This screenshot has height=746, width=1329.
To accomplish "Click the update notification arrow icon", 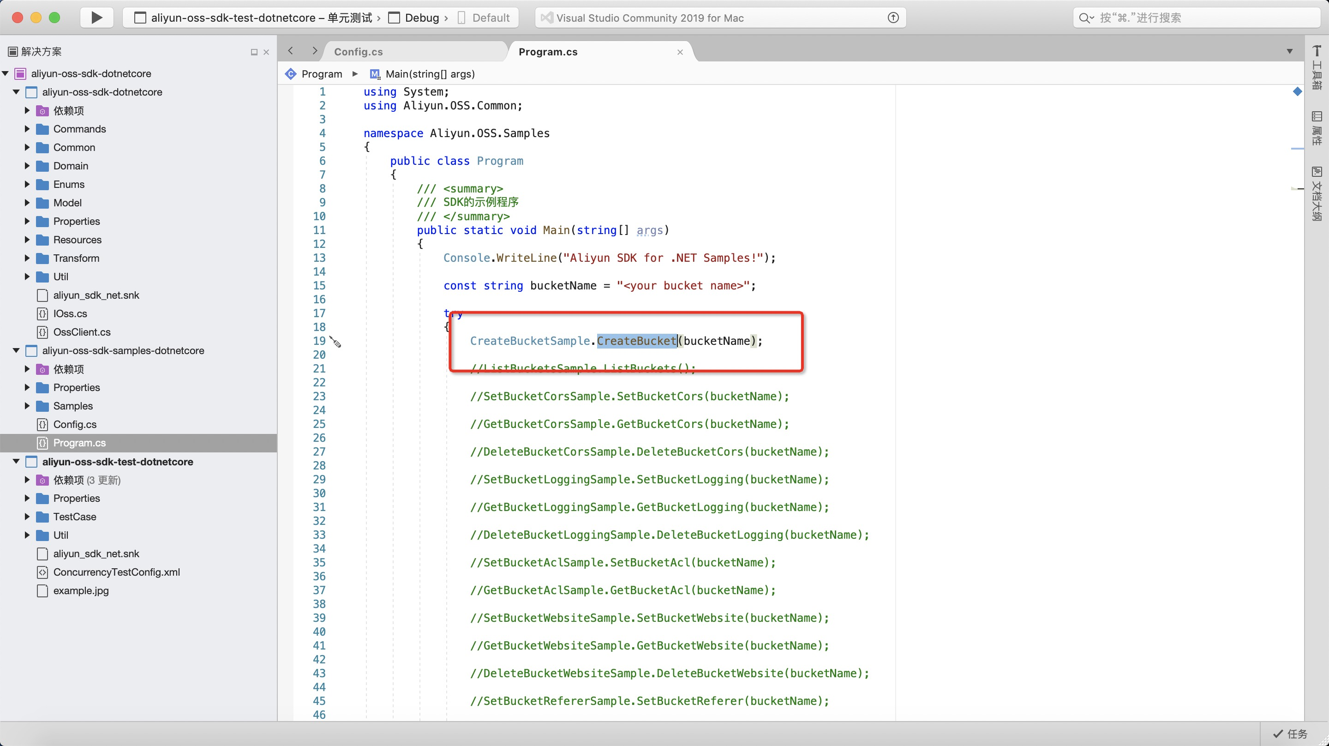I will pyautogui.click(x=893, y=18).
